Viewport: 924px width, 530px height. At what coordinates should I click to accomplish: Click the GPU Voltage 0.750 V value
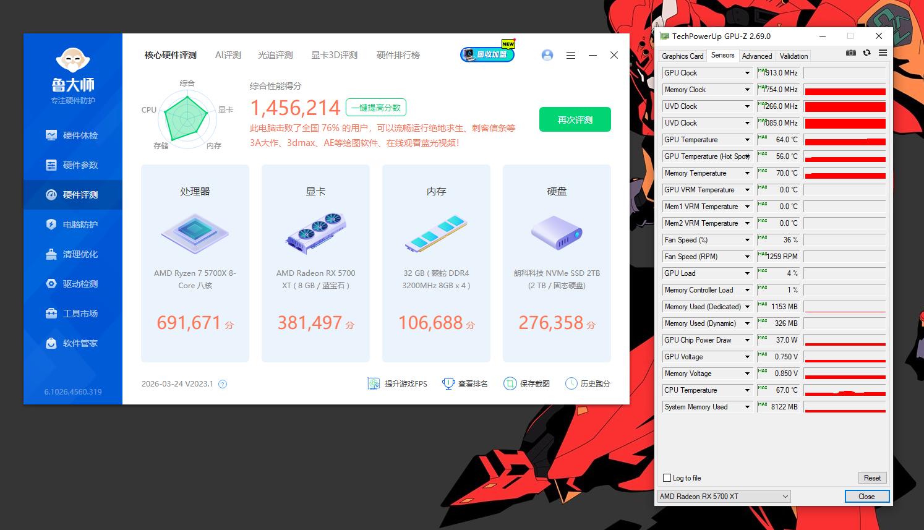coord(779,357)
